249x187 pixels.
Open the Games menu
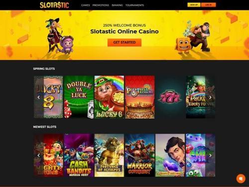(85, 5)
